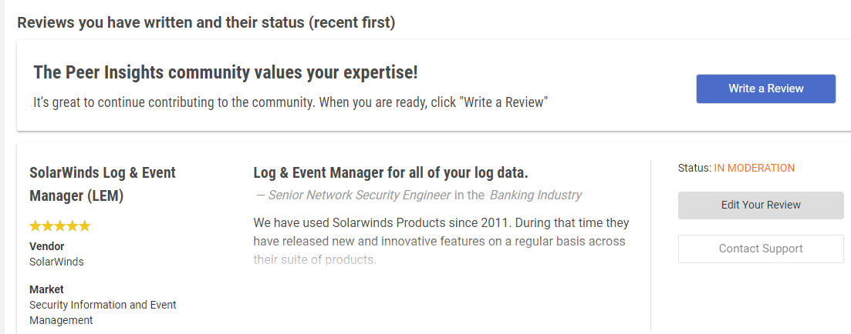Click the Senior Network Security Engineer role
The image size is (851, 334).
point(359,195)
